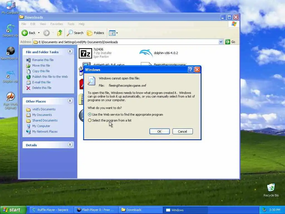Click the 3:30 PM clock

[x=274, y=210]
